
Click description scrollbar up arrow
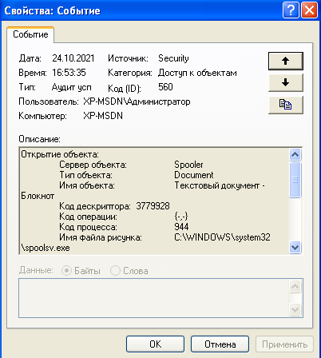coord(295,154)
